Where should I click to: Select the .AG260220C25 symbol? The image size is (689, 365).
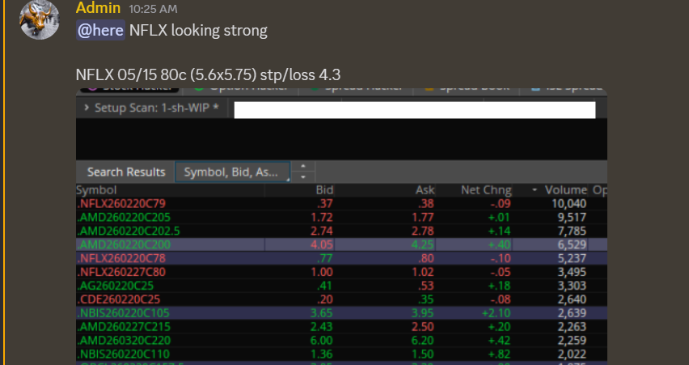point(115,286)
